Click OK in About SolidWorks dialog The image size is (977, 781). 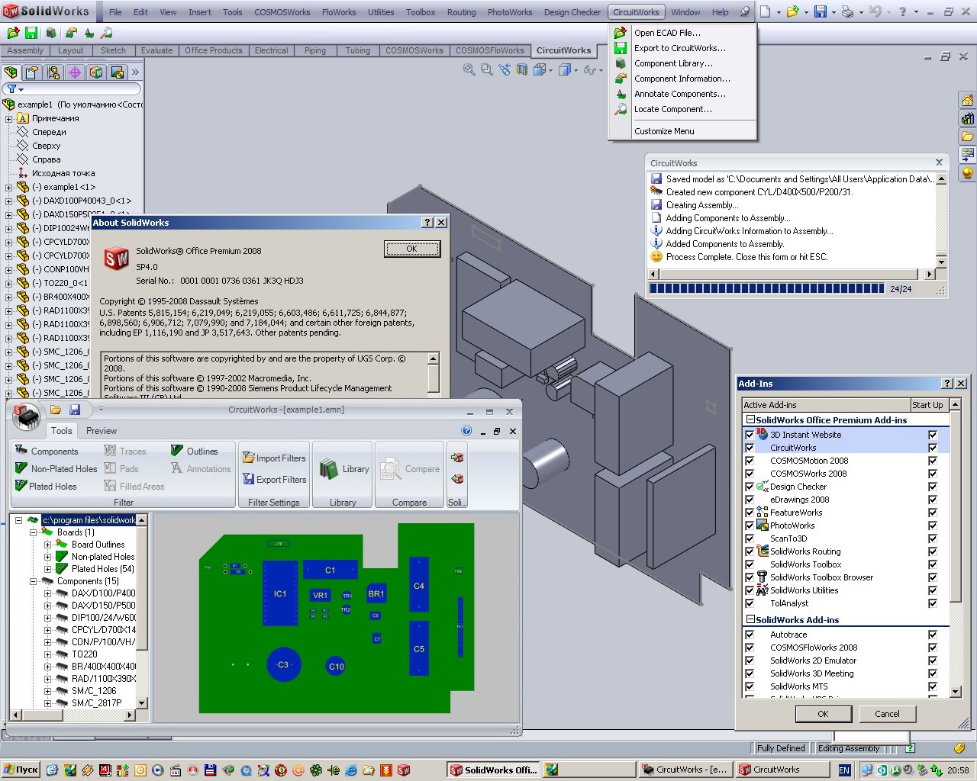click(411, 249)
